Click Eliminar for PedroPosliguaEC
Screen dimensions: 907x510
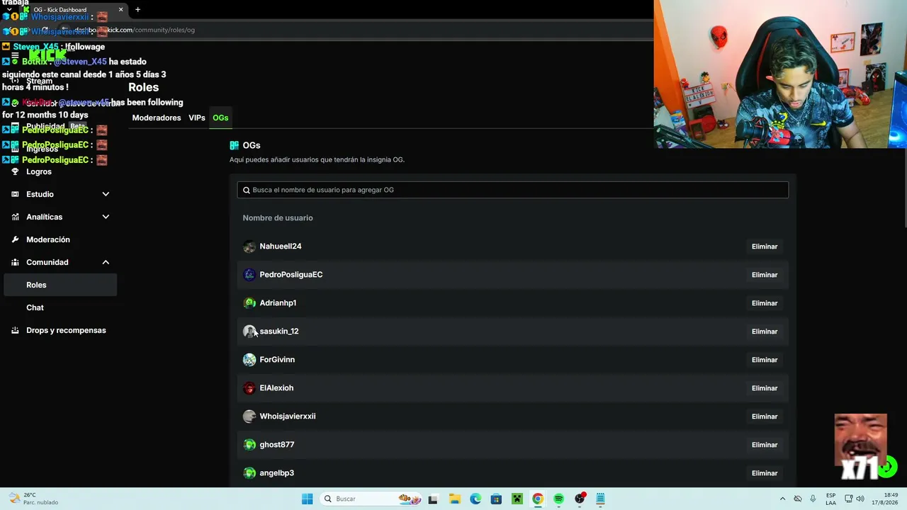pyautogui.click(x=765, y=275)
